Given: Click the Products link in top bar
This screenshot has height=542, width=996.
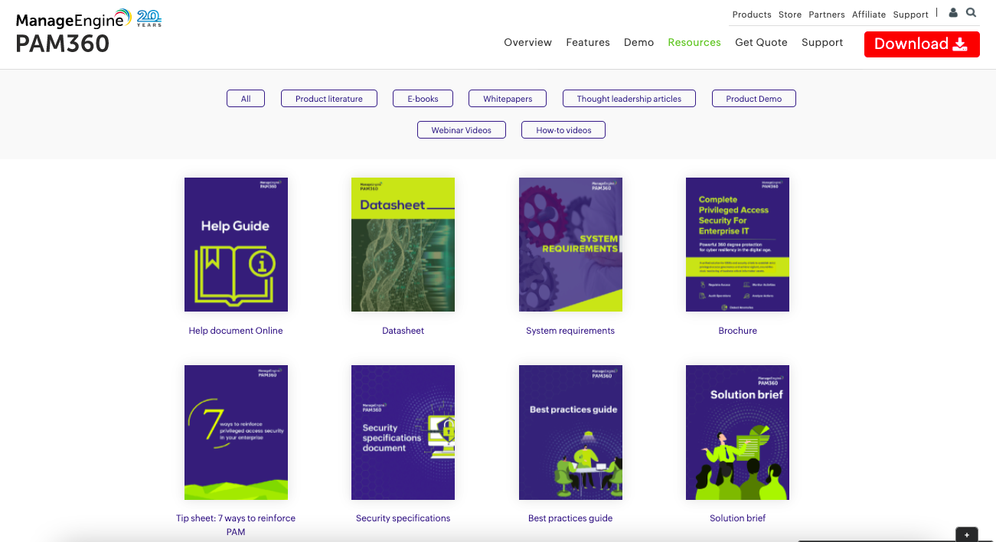Looking at the screenshot, I should 752,15.
